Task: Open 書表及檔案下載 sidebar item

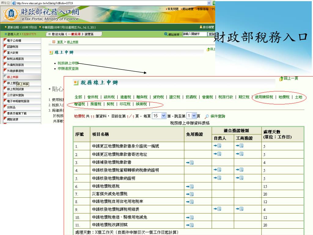Action: coord(22,113)
